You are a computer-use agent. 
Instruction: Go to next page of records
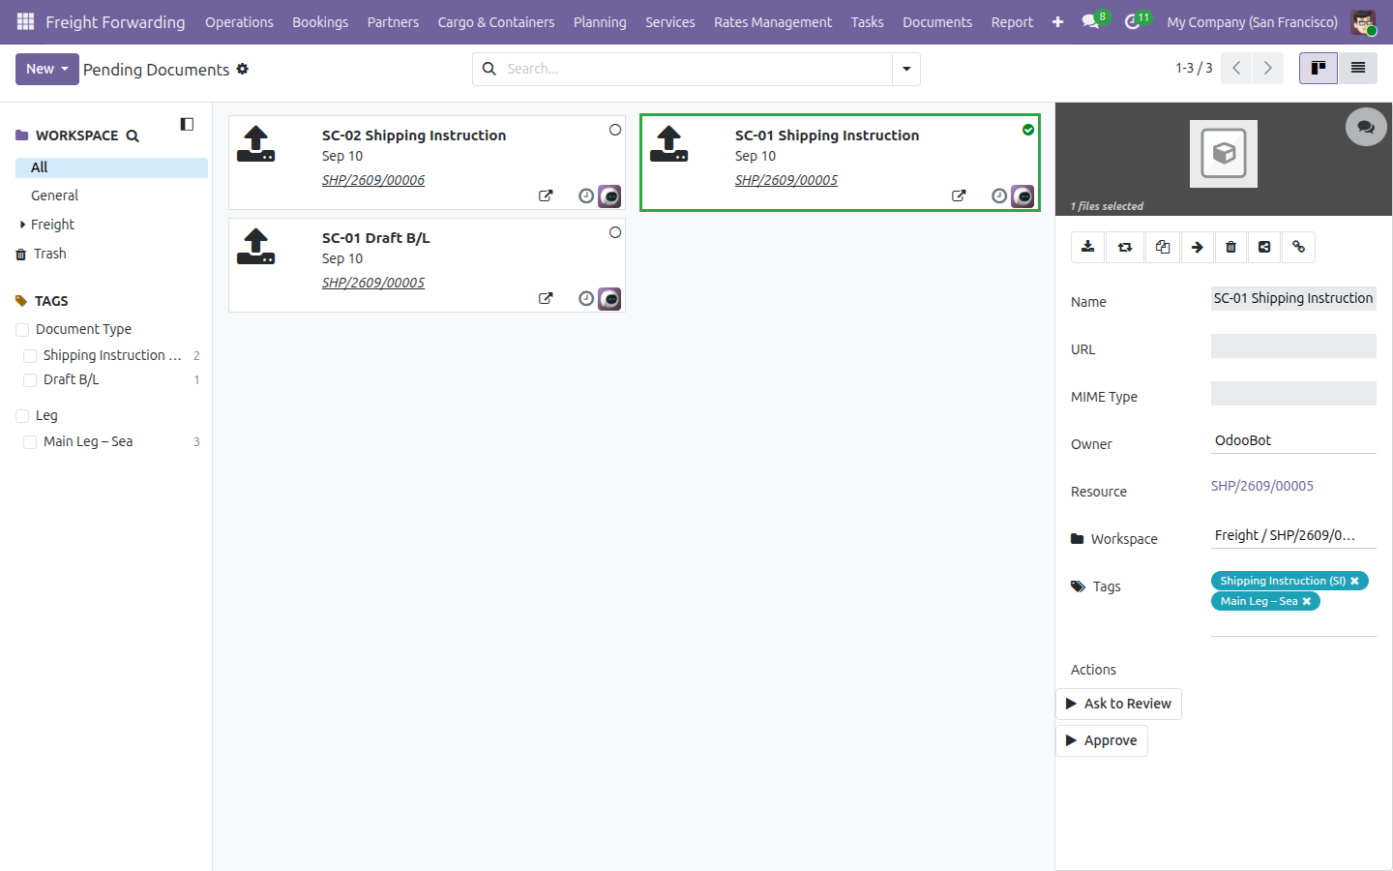point(1268,68)
